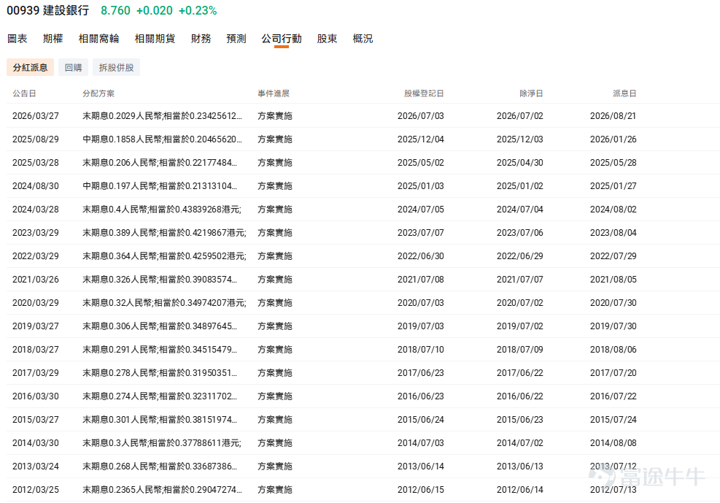Click record date 2023/07/07

coord(421,233)
